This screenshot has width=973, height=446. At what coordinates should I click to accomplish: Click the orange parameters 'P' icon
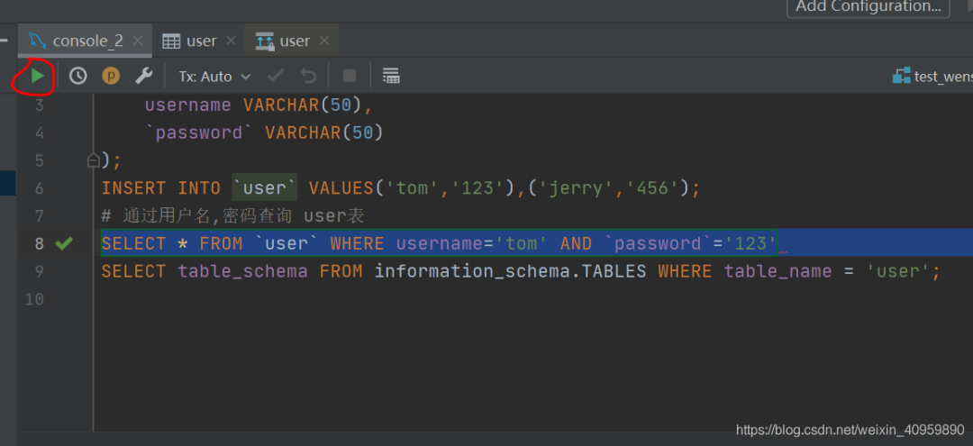pos(111,77)
